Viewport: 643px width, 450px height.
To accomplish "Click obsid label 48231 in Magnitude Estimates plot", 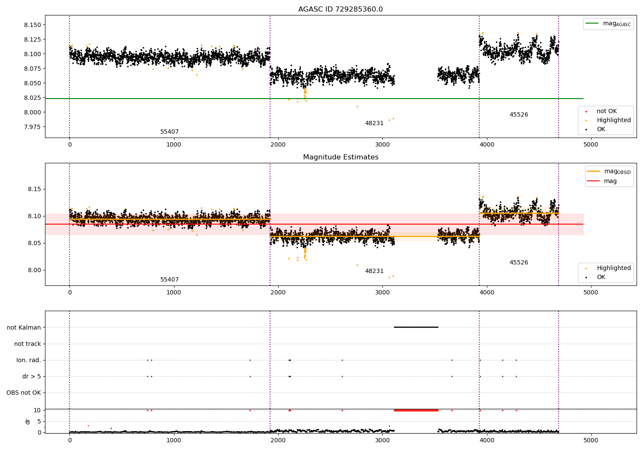I will click(x=374, y=271).
